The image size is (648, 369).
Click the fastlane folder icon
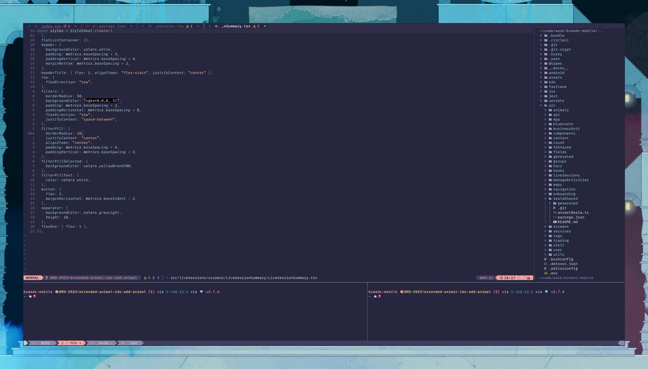coord(545,87)
